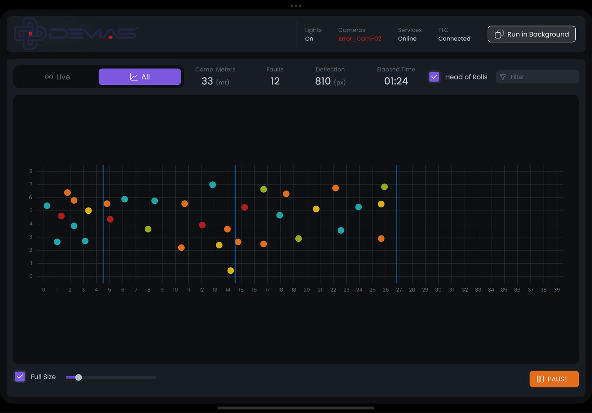Click the overlapping-squares icon on Run in Background
Screen dimensions: 592x413
pos(499,34)
